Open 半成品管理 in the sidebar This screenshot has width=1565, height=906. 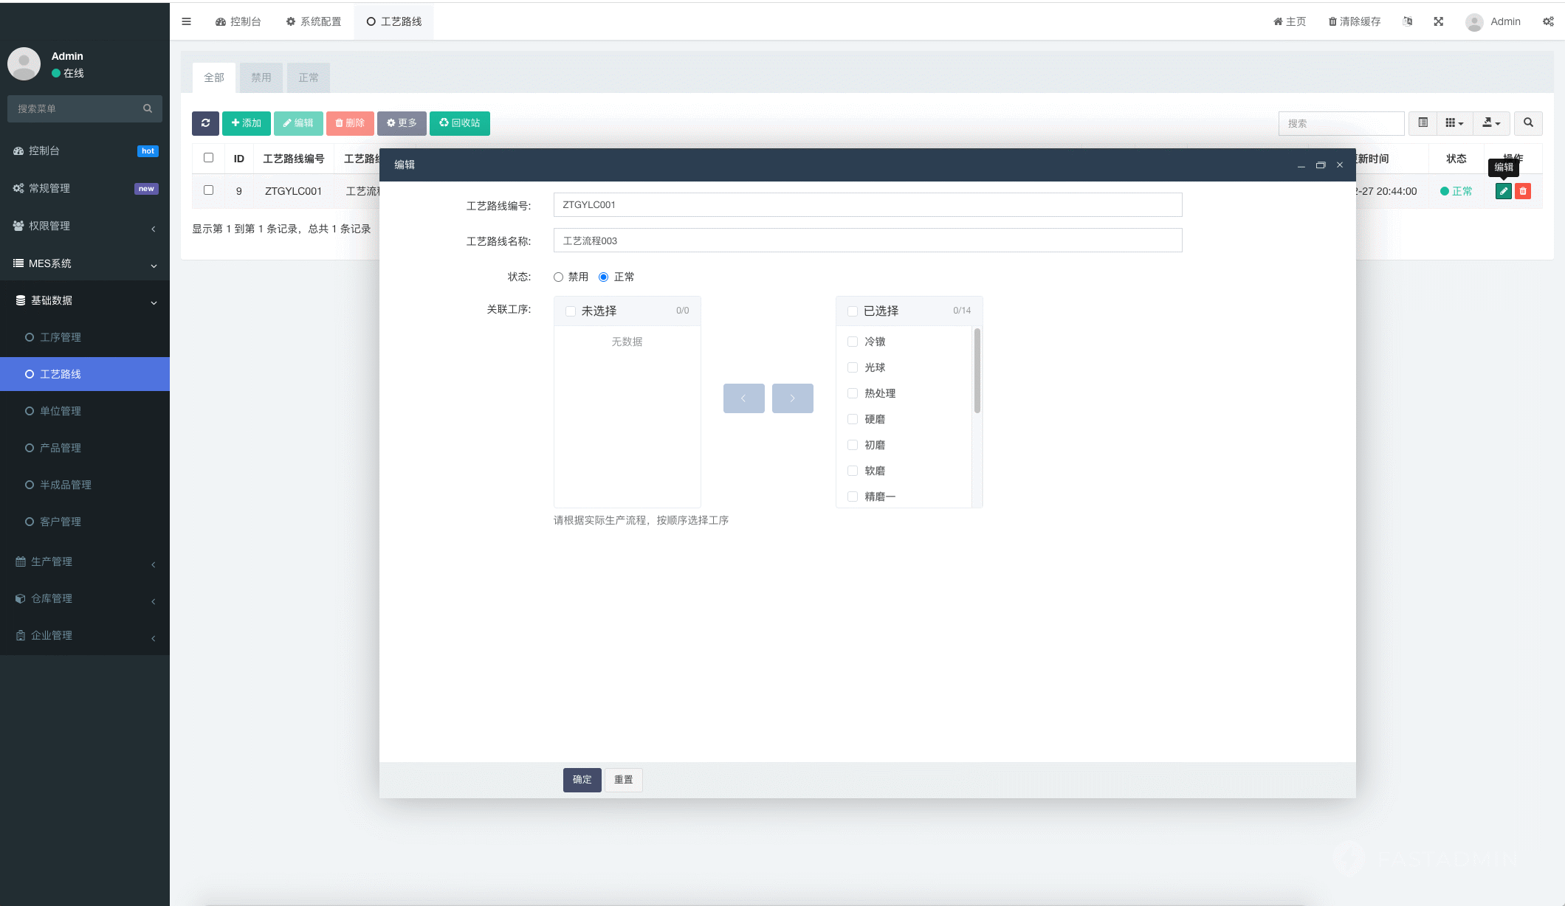pos(85,485)
